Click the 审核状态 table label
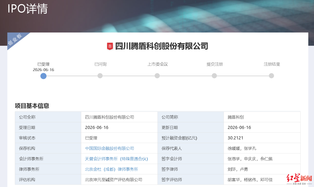 27,138
